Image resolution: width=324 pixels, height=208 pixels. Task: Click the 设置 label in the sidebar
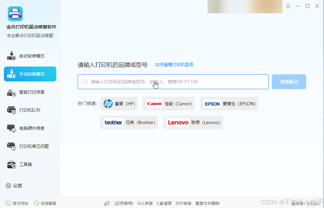[17, 186]
